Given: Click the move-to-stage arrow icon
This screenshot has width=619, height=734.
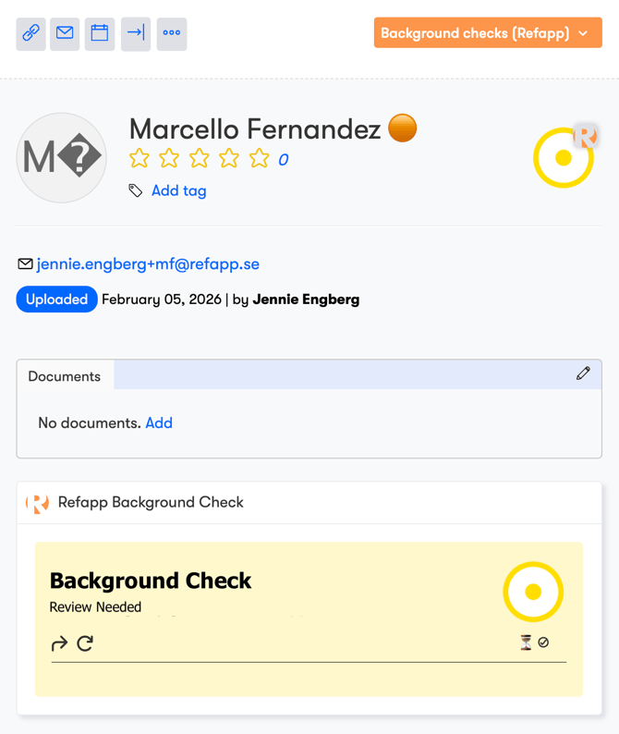Looking at the screenshot, I should [136, 33].
